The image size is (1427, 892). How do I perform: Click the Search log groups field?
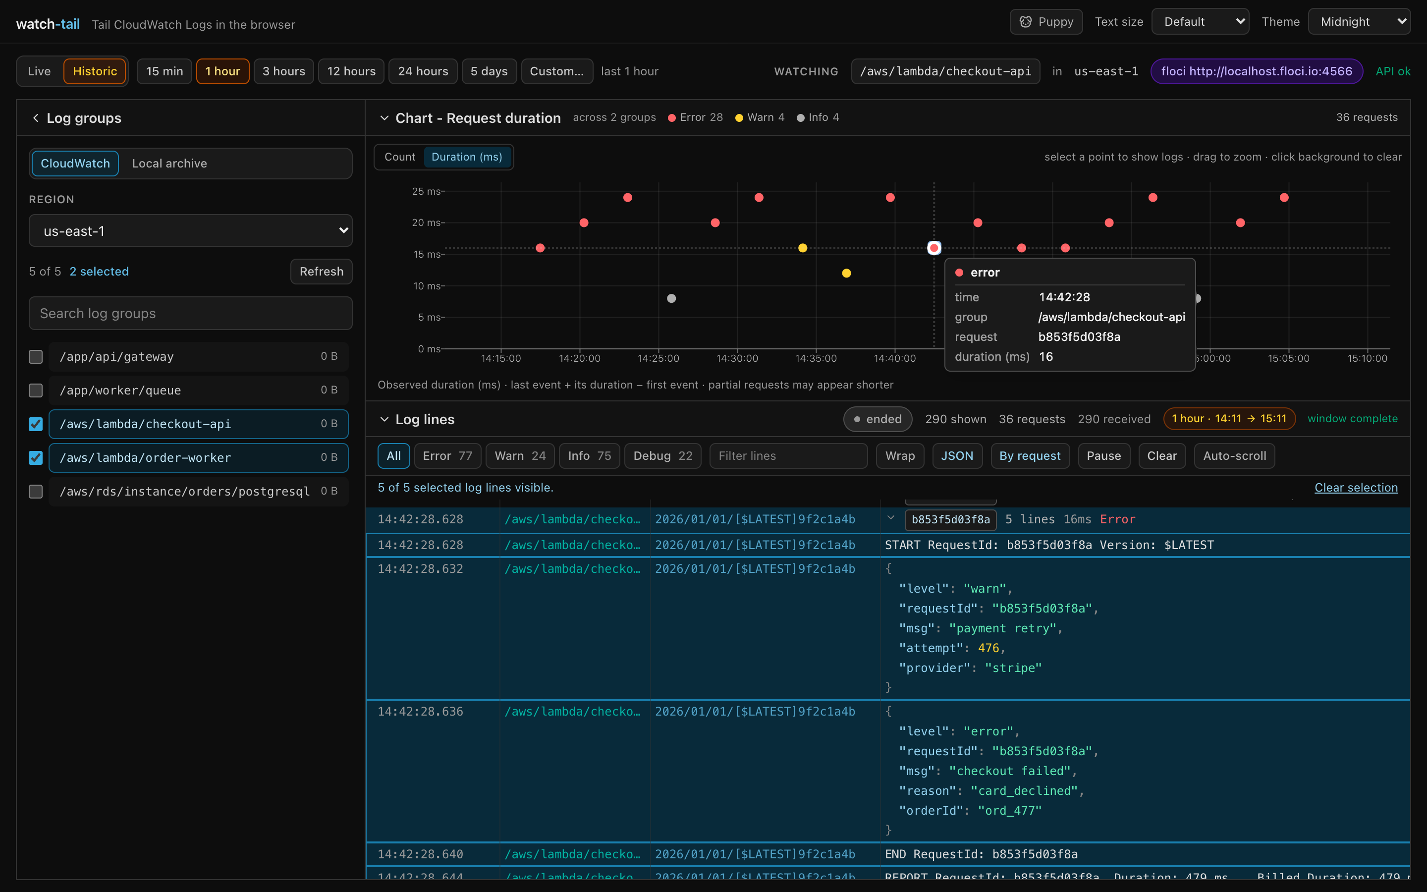190,313
